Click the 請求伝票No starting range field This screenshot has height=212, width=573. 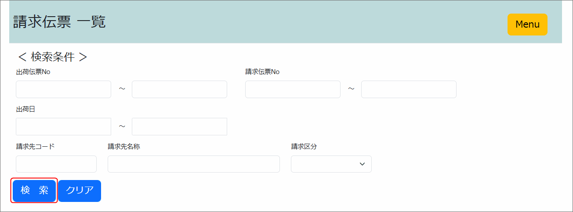[293, 89]
